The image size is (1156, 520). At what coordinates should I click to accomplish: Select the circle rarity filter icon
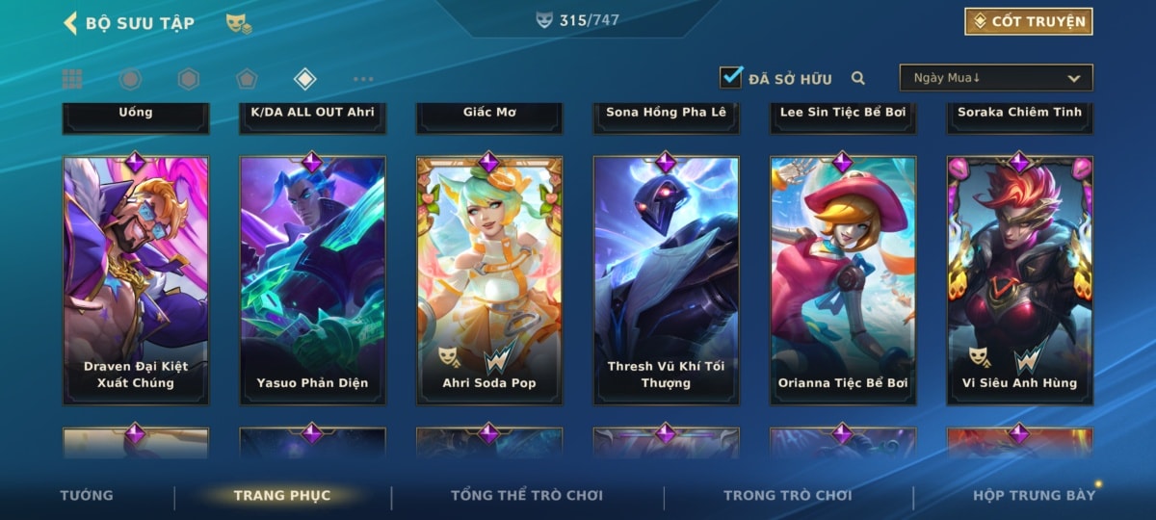(130, 79)
